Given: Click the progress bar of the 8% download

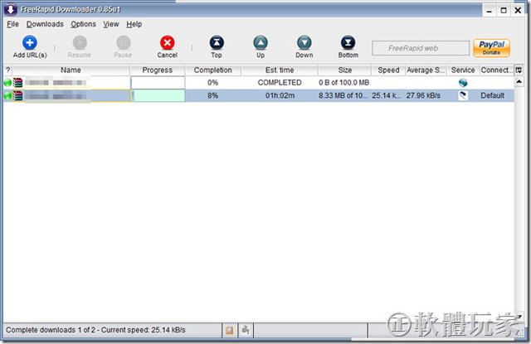Looking at the screenshot, I should tap(158, 95).
